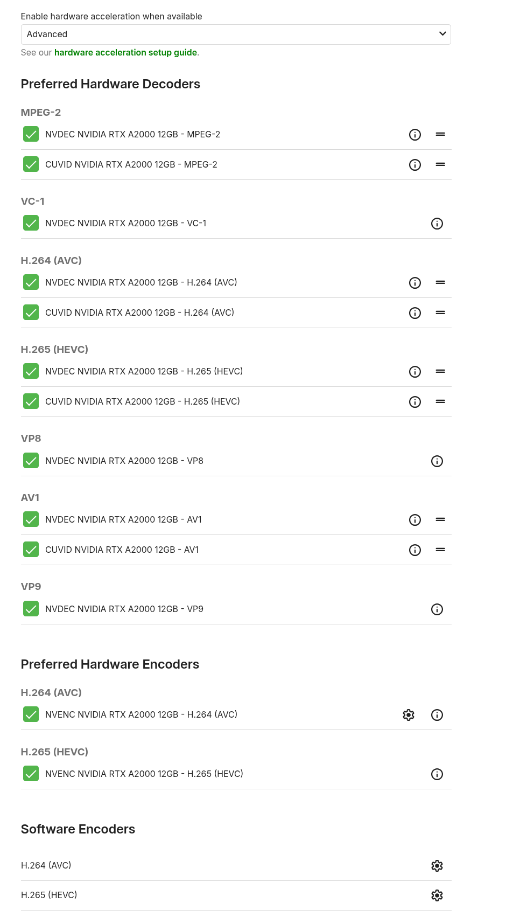Viewport: 506px width, 917px height.
Task: Open info for NVDEC AV1 decoder
Action: click(x=415, y=520)
